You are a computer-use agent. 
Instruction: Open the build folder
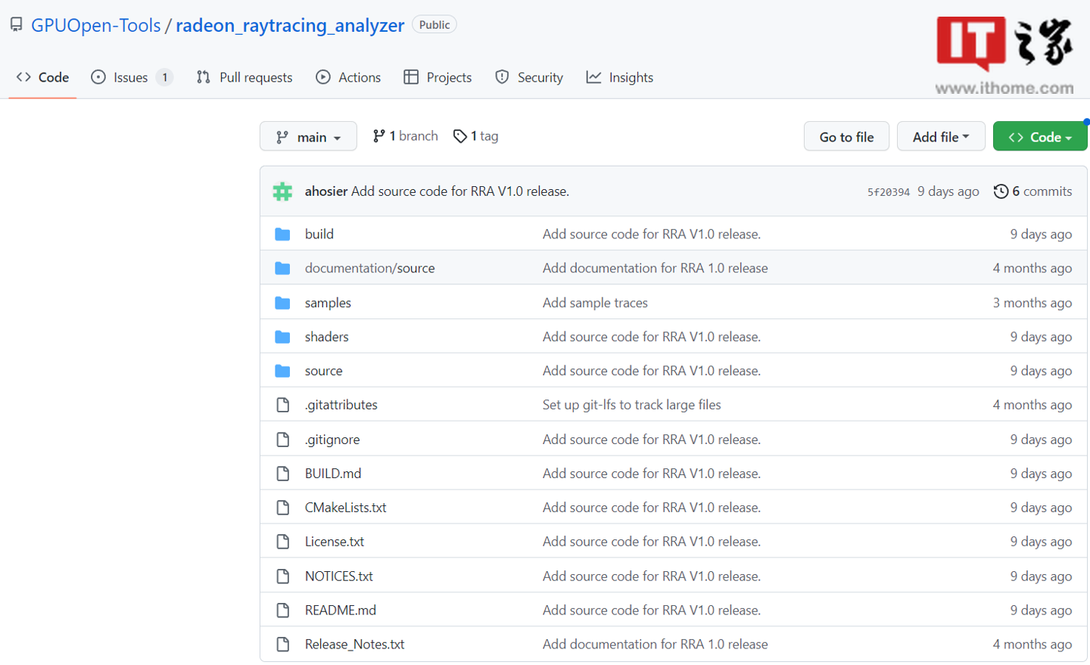(319, 235)
